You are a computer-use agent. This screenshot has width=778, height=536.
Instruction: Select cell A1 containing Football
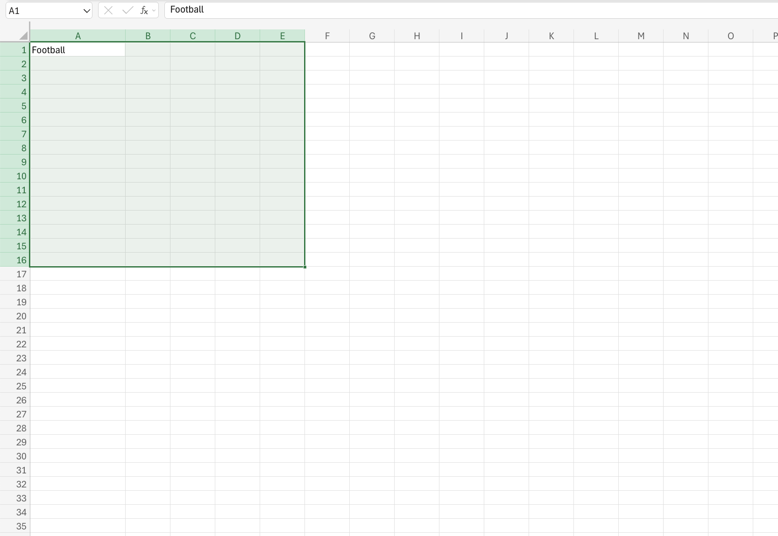point(78,49)
